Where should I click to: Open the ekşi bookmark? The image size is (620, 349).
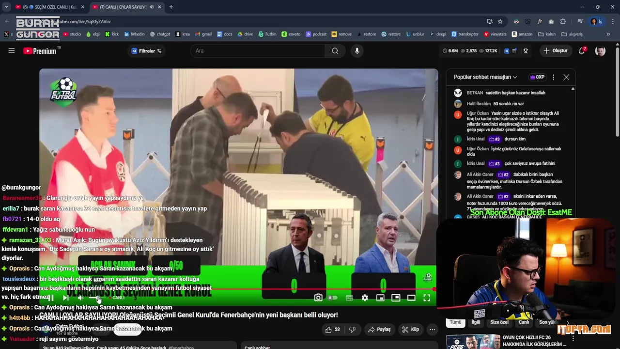(93, 34)
